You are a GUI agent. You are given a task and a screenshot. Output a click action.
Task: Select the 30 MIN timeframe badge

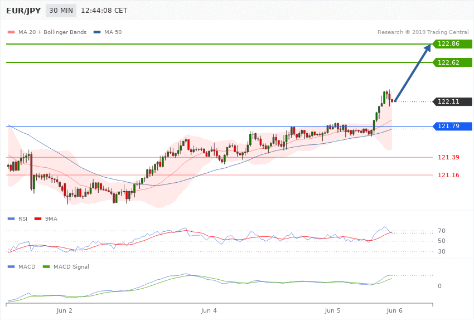click(61, 11)
